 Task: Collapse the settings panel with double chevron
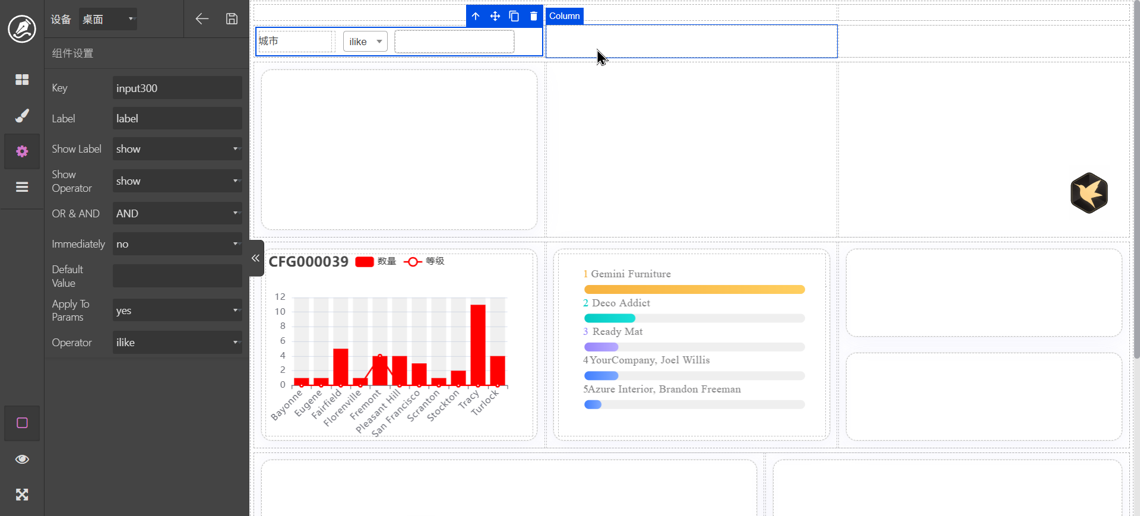click(x=256, y=258)
